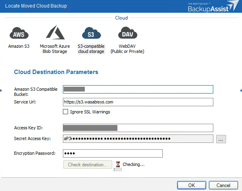242x191 pixels.
Task: Click the "Service Url:" label
Action: 25,102
